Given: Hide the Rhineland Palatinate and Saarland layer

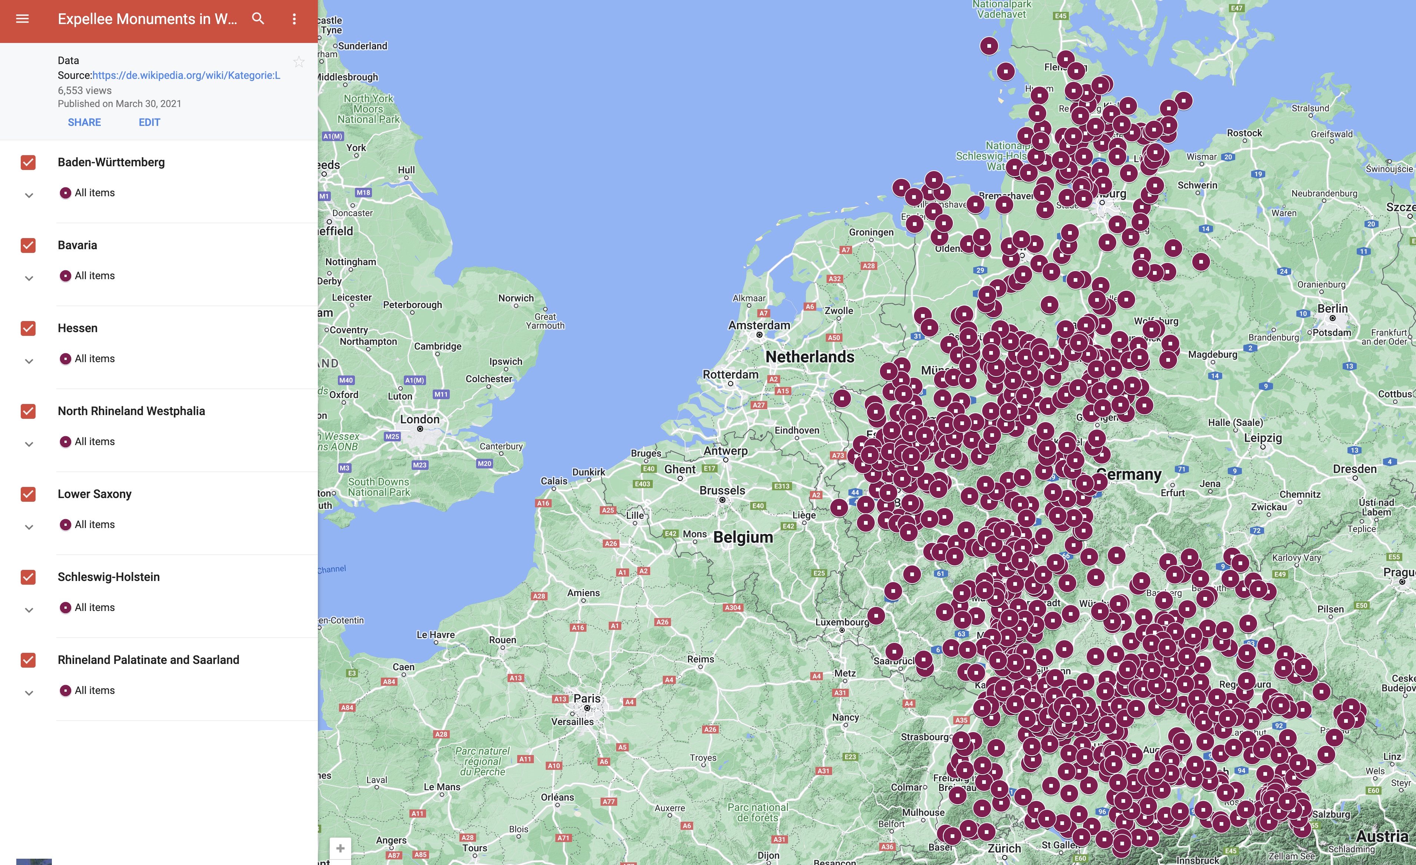Looking at the screenshot, I should [28, 660].
